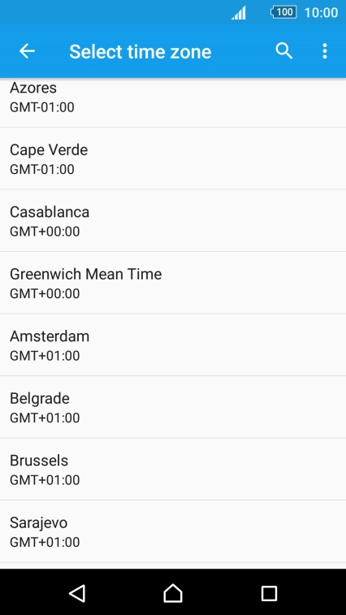This screenshot has height=615, width=346.
Task: Open recent apps square icon
Action: click(x=269, y=593)
